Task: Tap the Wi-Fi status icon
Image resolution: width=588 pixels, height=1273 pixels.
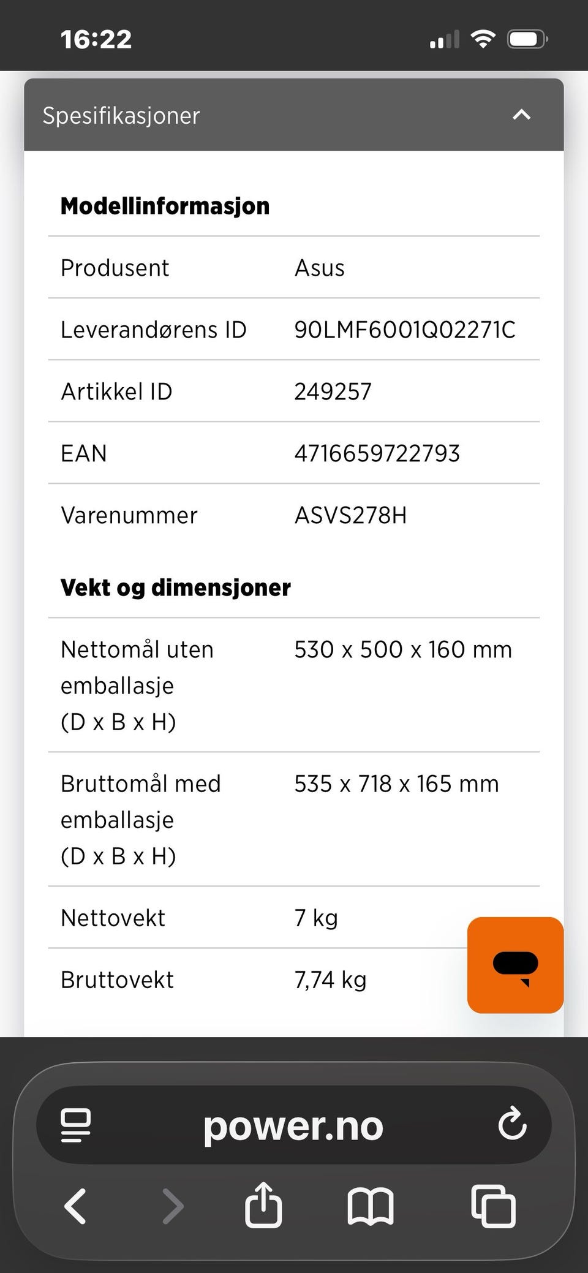Action: 483,39
